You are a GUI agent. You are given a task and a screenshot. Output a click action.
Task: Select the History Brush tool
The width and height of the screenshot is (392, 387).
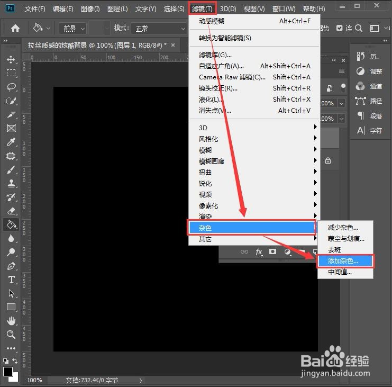tap(11, 197)
